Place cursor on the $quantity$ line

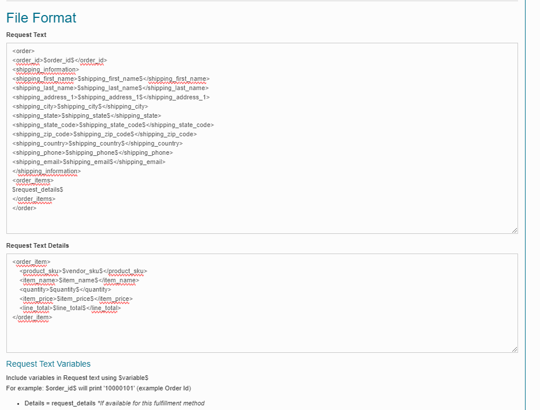[x=65, y=289]
